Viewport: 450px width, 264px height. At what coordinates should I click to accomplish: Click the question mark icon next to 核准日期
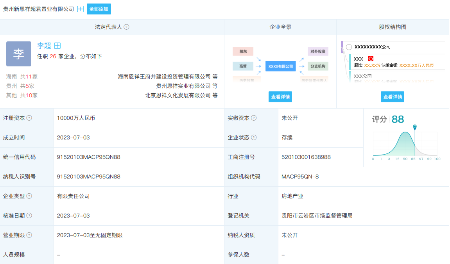click(29, 216)
